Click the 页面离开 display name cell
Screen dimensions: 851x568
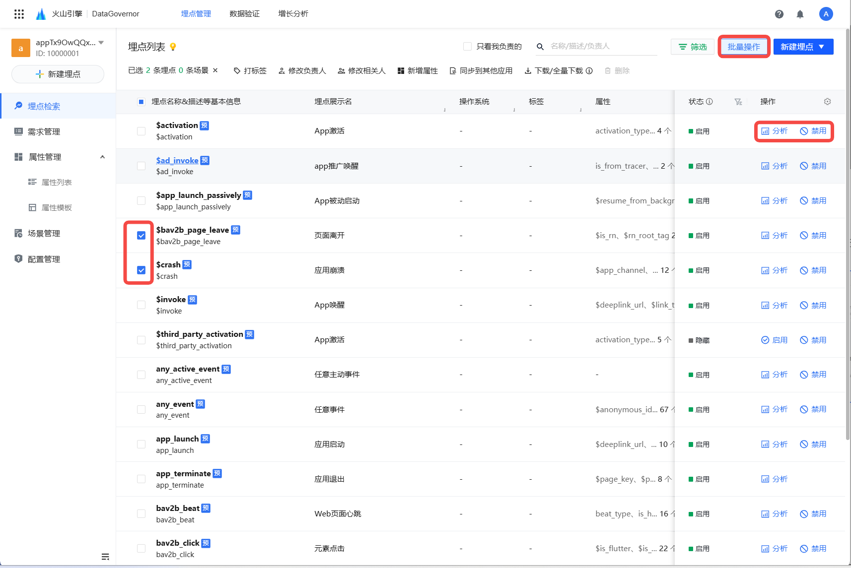click(329, 235)
